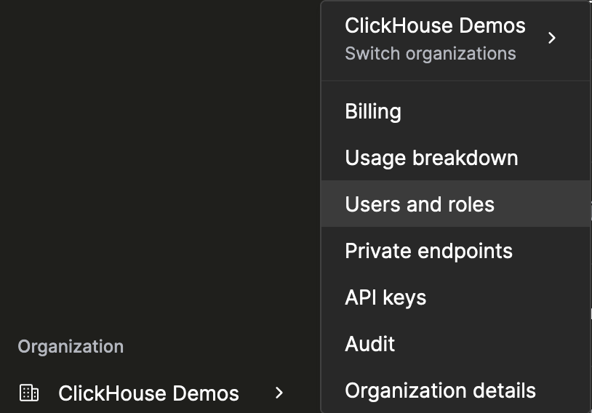The width and height of the screenshot is (592, 413).
Task: Select ClickHouse Demos title in the popup menu
Action: point(435,25)
